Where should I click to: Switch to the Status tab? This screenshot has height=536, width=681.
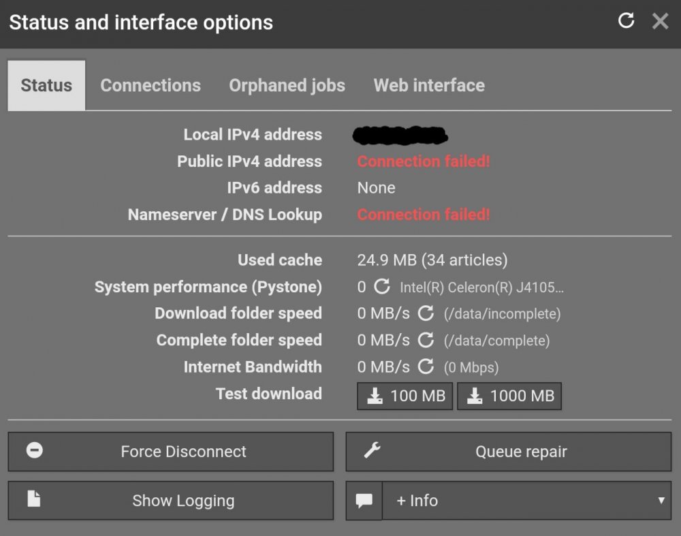46,86
